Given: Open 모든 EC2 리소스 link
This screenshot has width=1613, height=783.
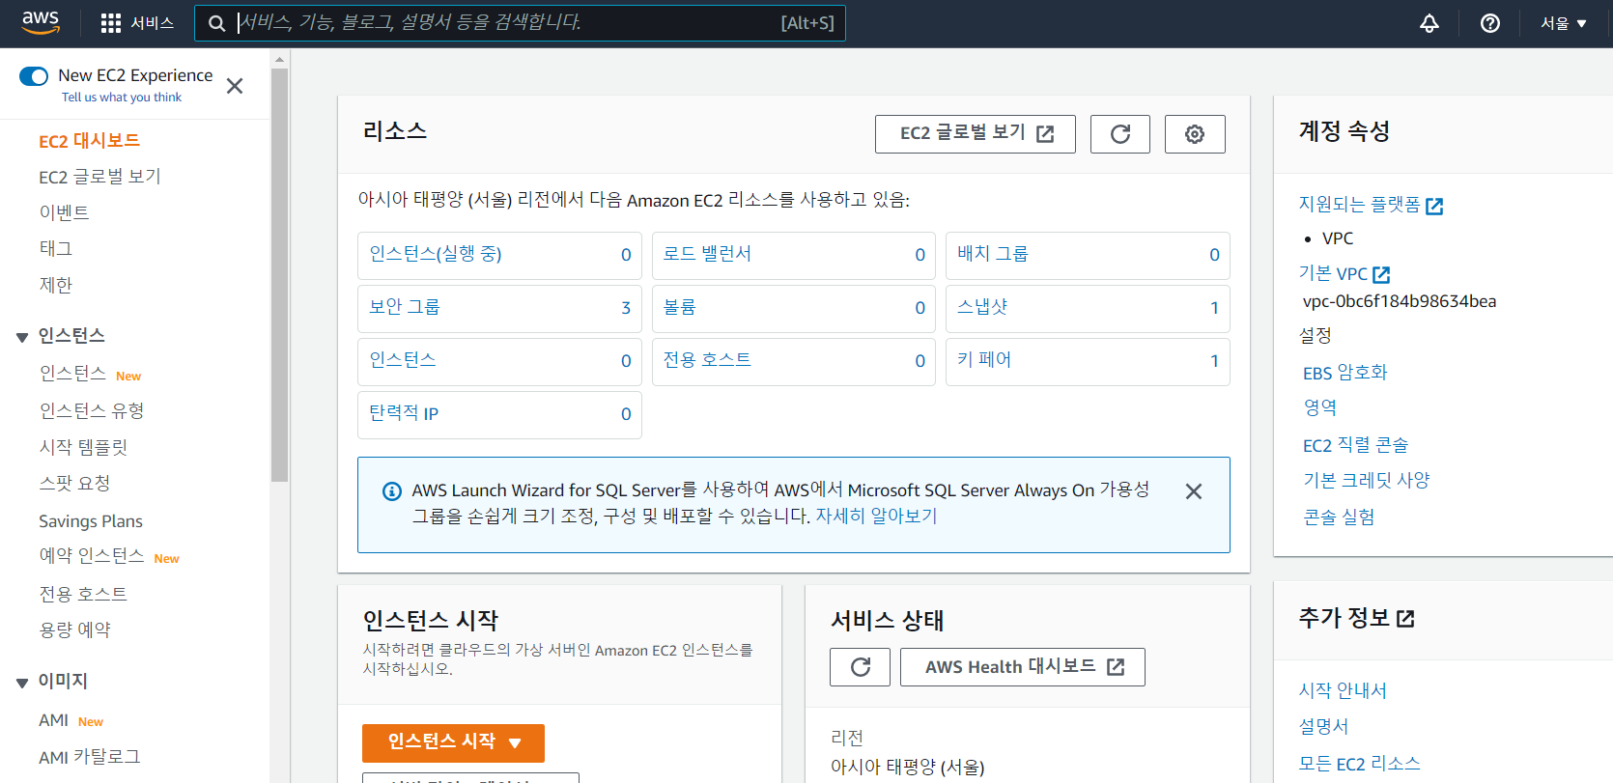Looking at the screenshot, I should [x=1359, y=764].
